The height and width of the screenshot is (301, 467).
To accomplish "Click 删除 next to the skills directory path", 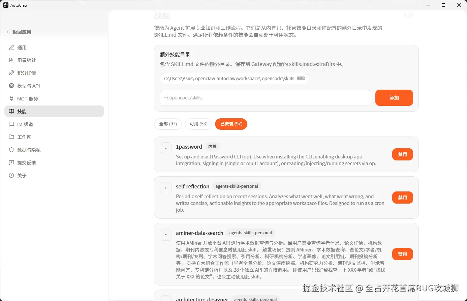I will click(x=301, y=79).
